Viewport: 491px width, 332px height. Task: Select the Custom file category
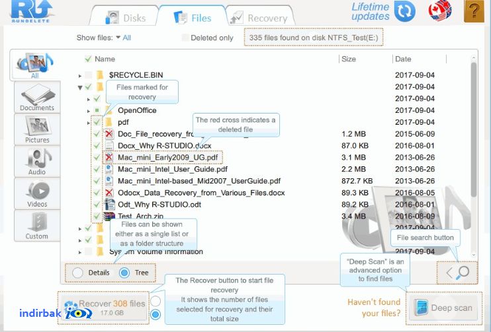coord(37,226)
